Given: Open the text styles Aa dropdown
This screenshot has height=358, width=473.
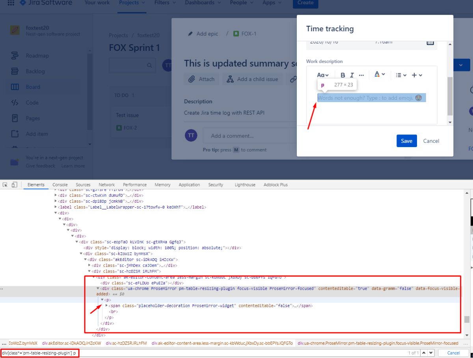Looking at the screenshot, I should coord(323,75).
